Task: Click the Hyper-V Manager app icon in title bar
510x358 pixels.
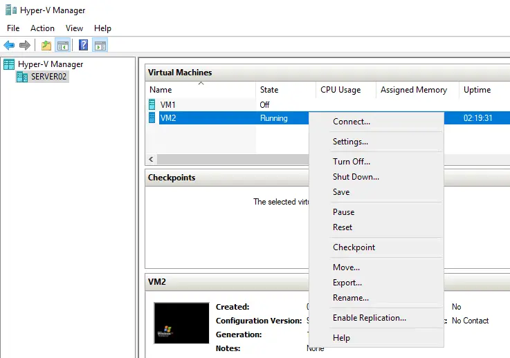Action: 9,10
